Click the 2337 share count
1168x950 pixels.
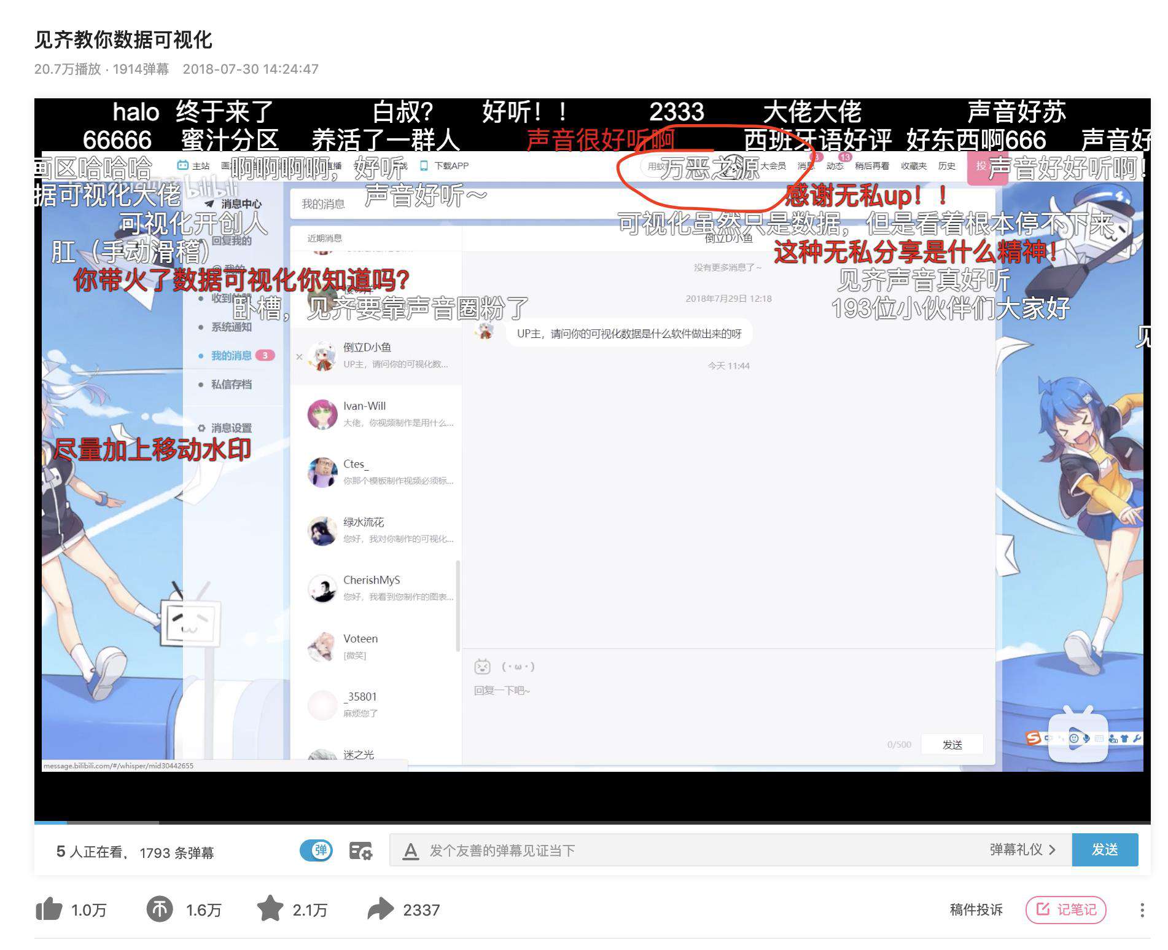tap(421, 910)
